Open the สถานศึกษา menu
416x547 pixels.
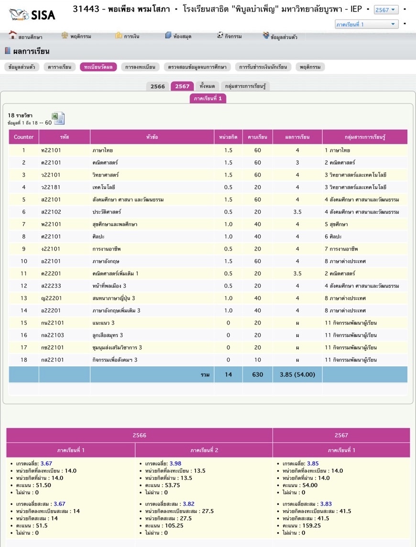(x=30, y=37)
